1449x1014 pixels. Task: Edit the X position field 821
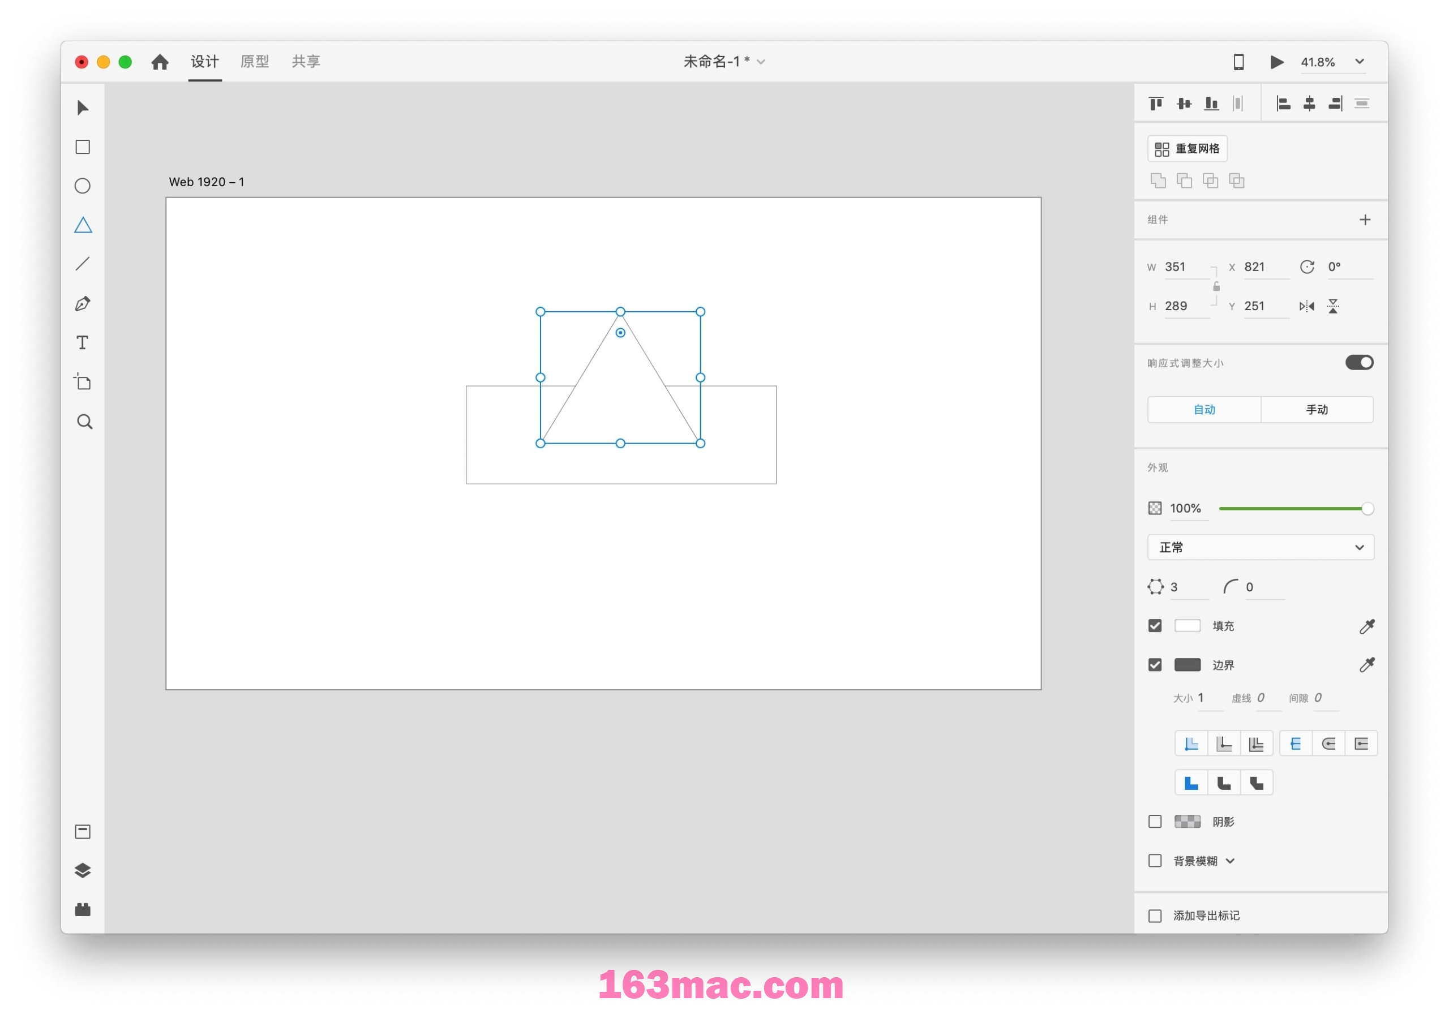(1266, 267)
